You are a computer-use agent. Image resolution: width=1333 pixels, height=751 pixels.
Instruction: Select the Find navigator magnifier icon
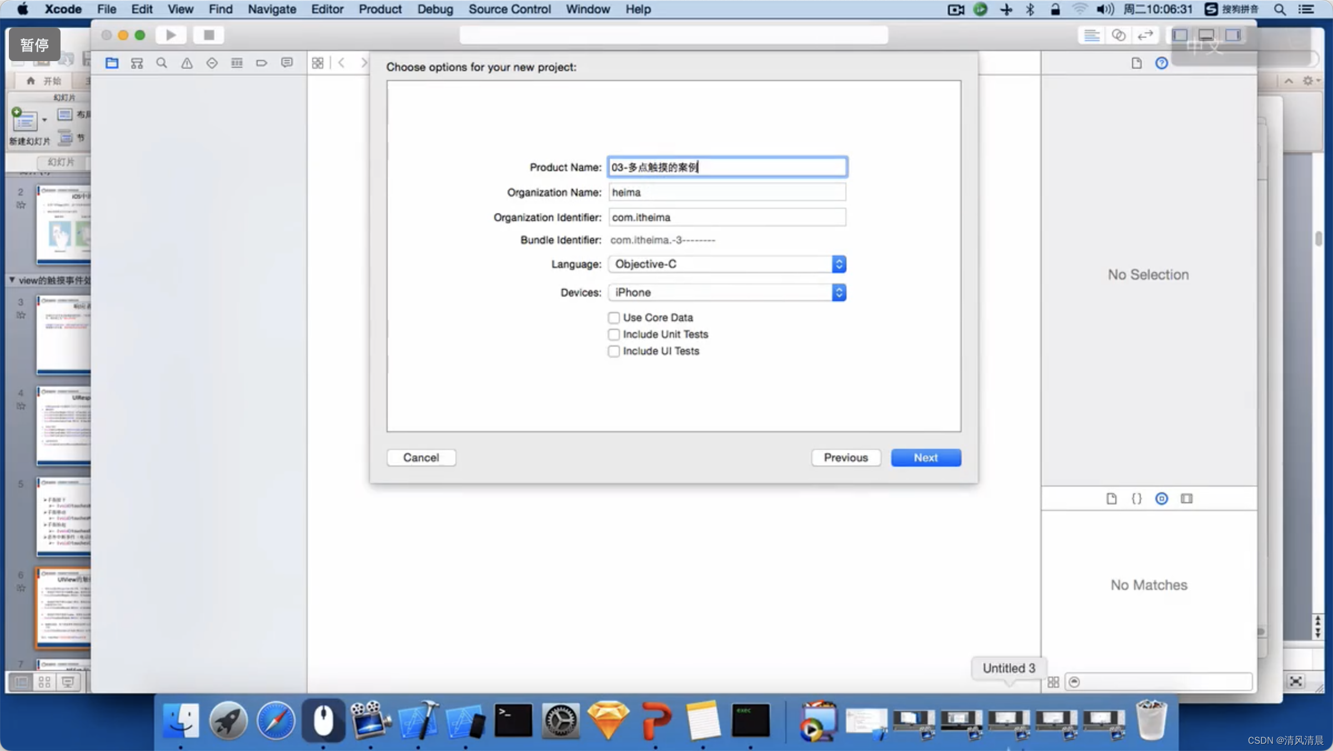pos(162,63)
